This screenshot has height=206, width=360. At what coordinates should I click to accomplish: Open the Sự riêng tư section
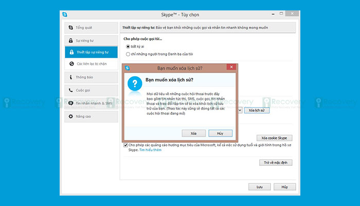pos(91,41)
